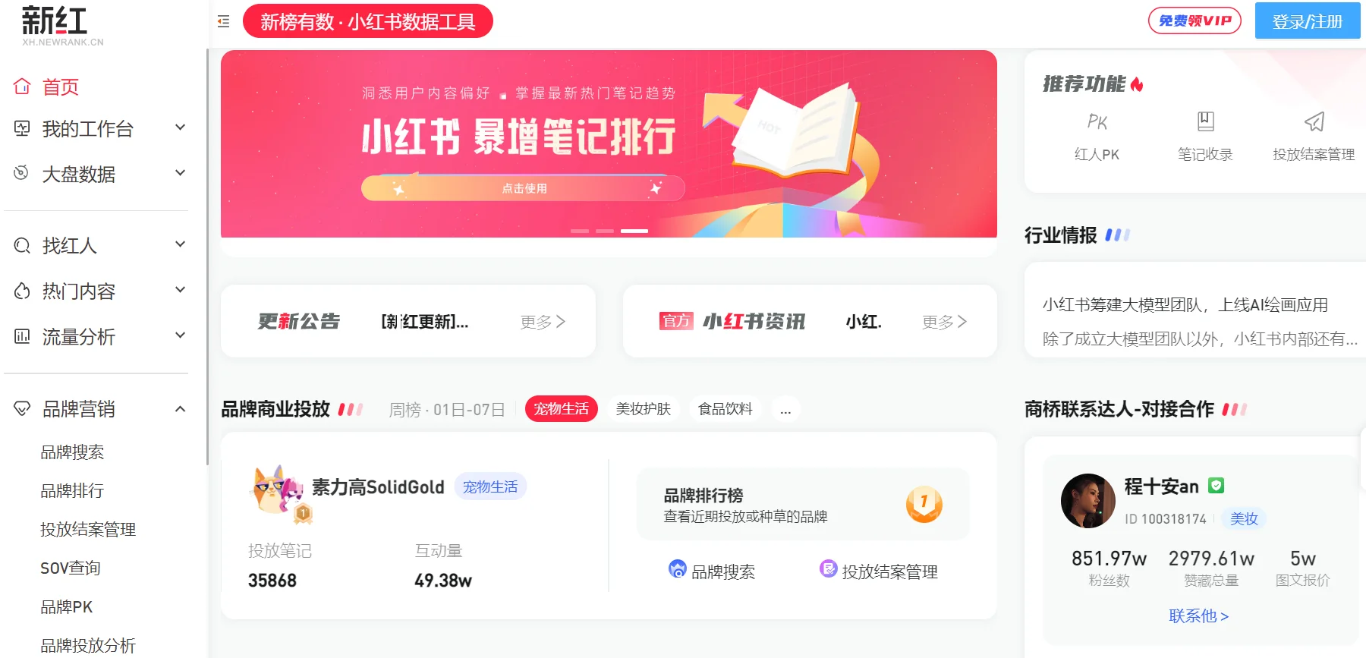Click the 点击使用 banner button
The image size is (1366, 658).
click(523, 188)
